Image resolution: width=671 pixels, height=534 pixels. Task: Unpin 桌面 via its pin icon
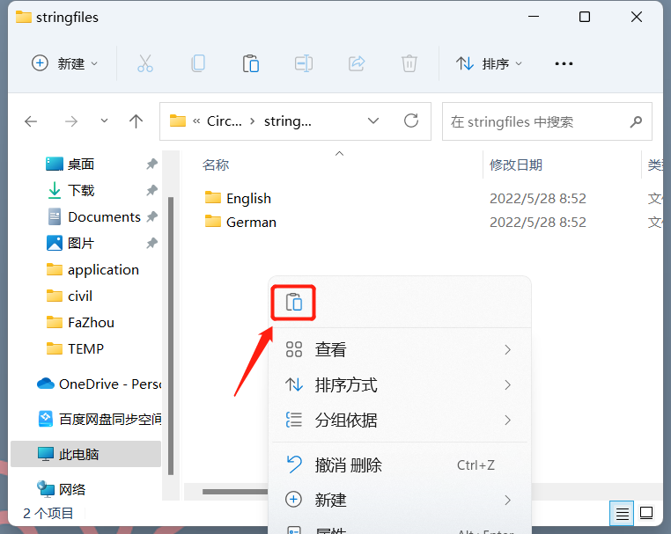[x=152, y=164]
